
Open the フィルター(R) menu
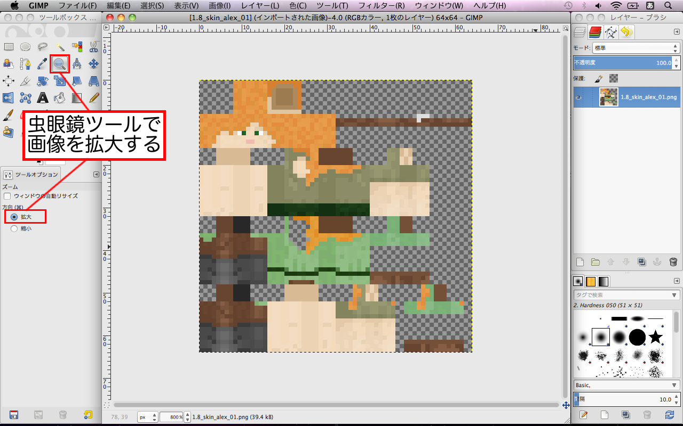382,6
